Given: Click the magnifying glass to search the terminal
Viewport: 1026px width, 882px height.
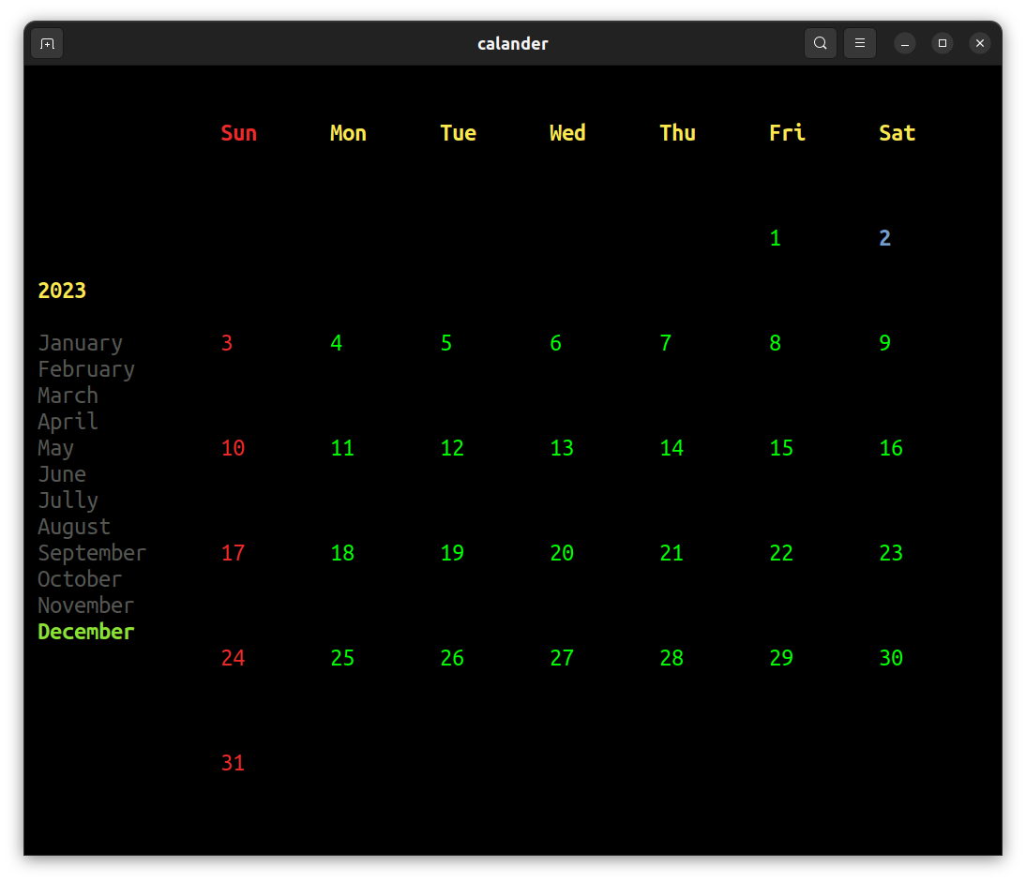Looking at the screenshot, I should pyautogui.click(x=820, y=43).
